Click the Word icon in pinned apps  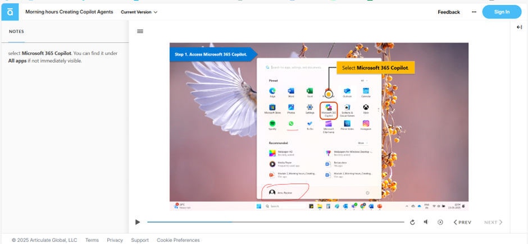point(291,92)
